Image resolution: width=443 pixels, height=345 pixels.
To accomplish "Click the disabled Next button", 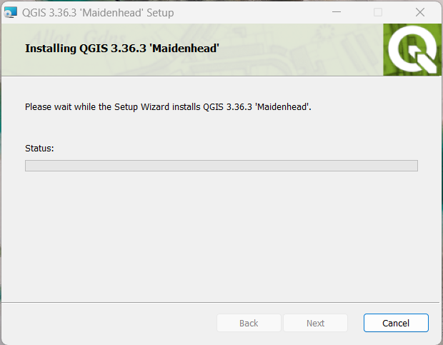I will (315, 323).
